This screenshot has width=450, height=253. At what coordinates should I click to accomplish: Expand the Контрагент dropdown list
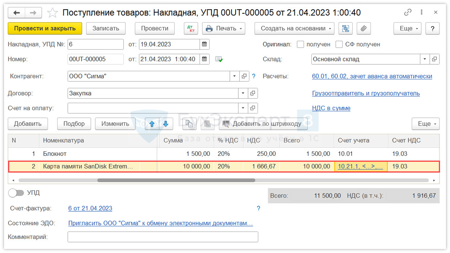pyautogui.click(x=235, y=76)
